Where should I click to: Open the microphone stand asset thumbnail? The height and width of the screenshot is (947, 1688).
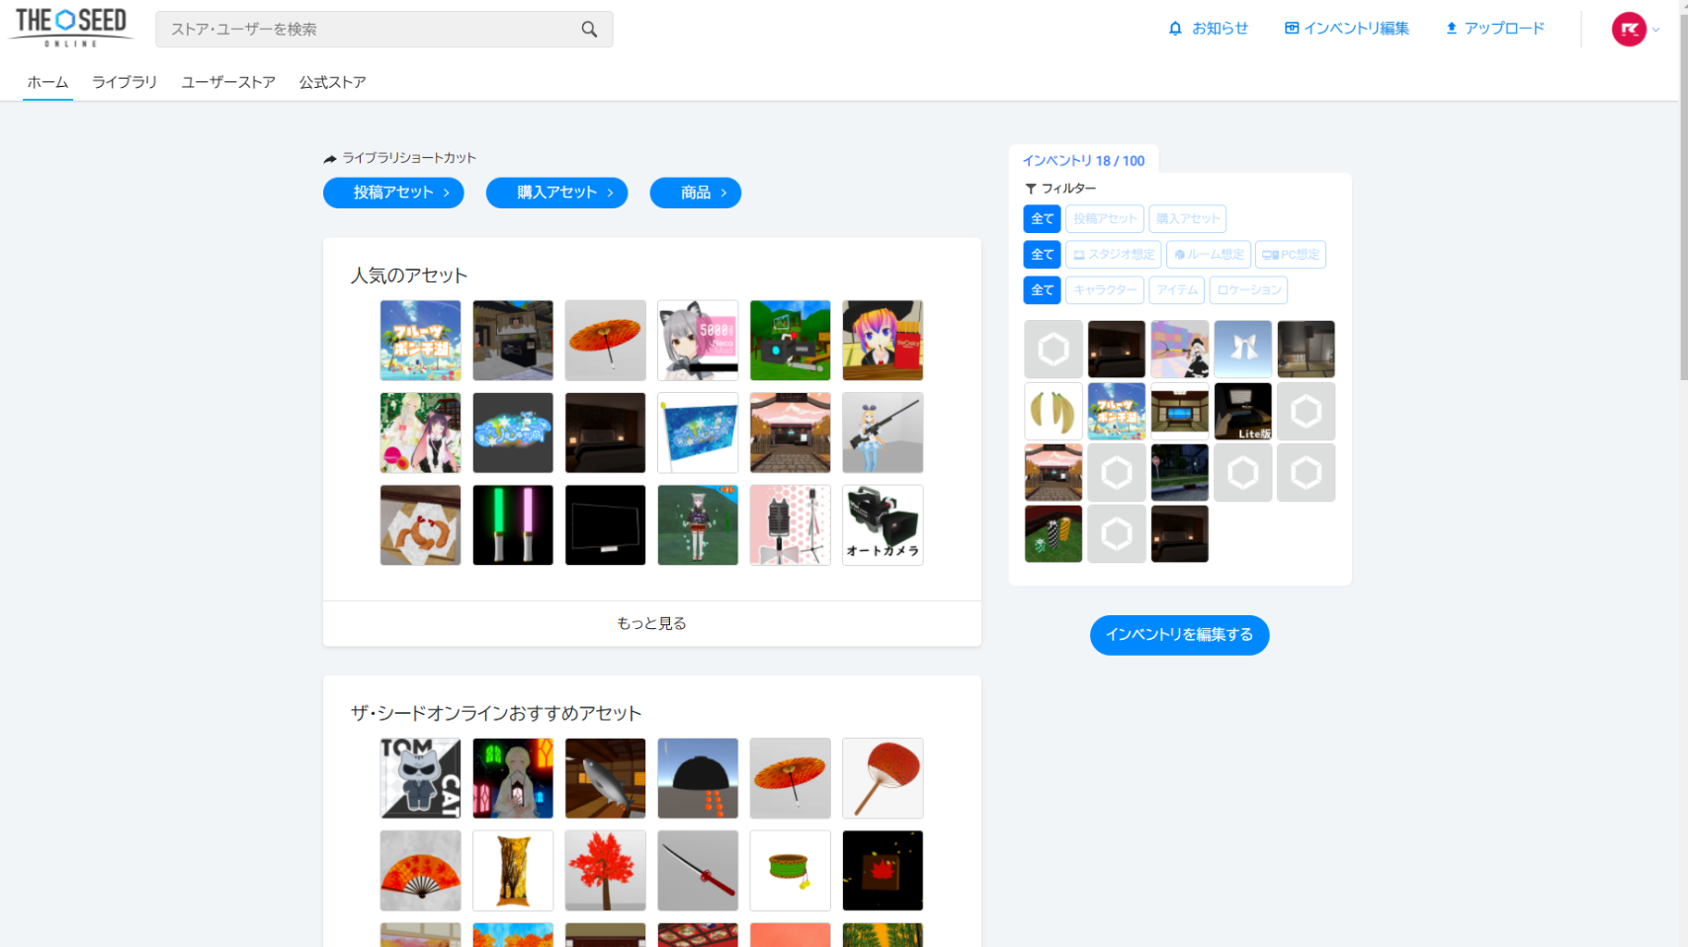(x=791, y=525)
